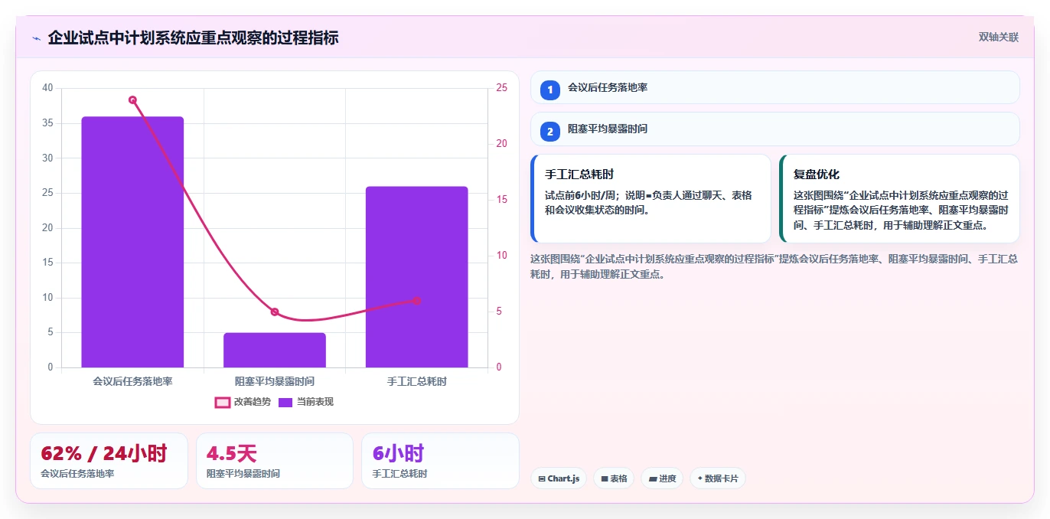Click the 数据卡片 tag
The height and width of the screenshot is (519, 1050).
pos(718,478)
